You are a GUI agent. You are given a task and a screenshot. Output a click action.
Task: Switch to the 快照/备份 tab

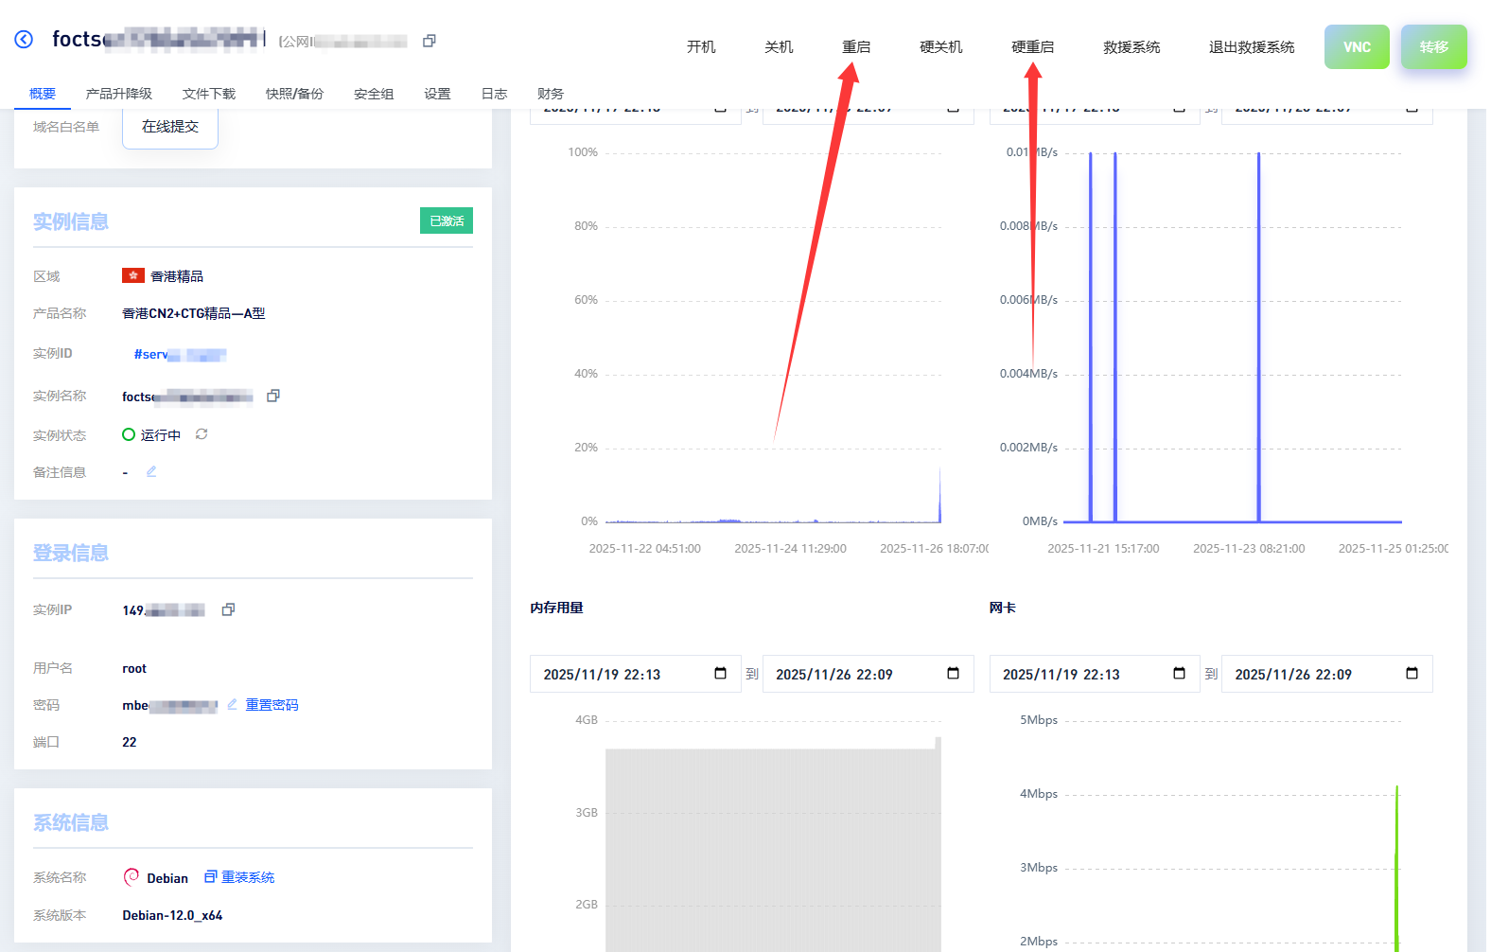point(294,94)
